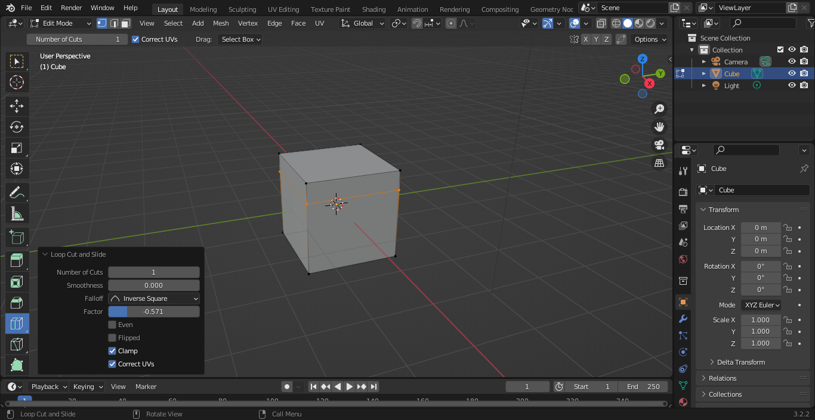Click the Options button in viewport header
This screenshot has height=420, width=815.
pos(650,39)
